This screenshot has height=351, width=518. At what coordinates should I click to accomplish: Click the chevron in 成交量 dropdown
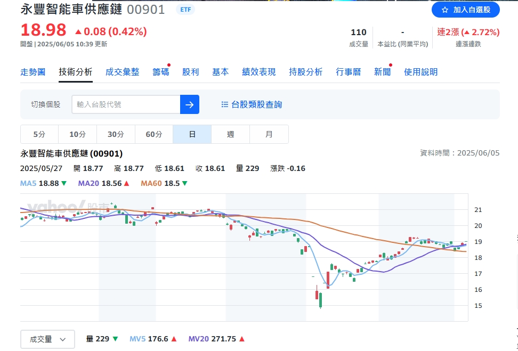click(x=63, y=339)
